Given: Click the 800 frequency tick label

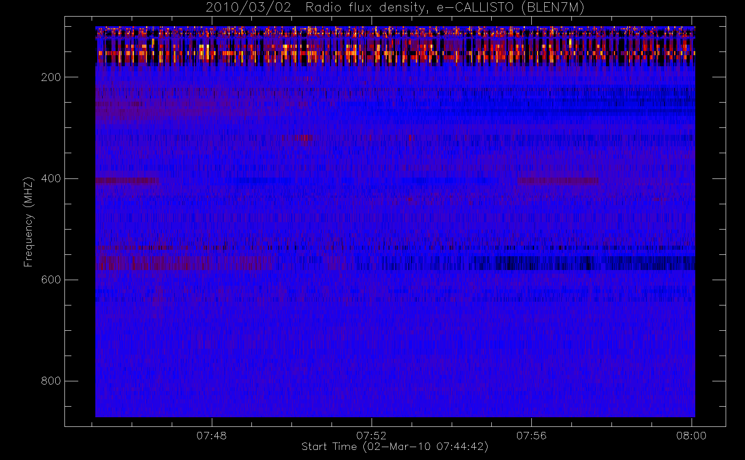Looking at the screenshot, I should coord(51,381).
